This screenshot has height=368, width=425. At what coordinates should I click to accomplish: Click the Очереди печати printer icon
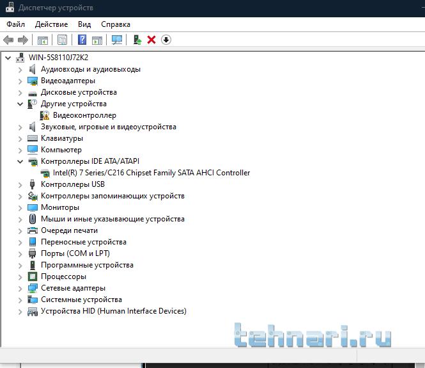coord(32,230)
